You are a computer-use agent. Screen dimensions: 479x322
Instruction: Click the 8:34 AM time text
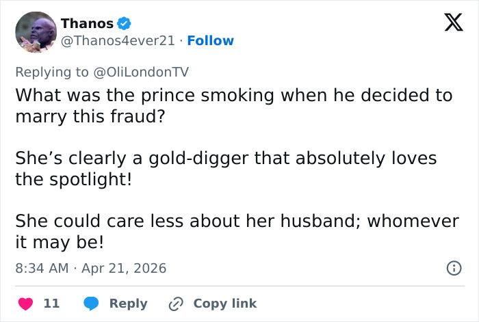point(42,269)
